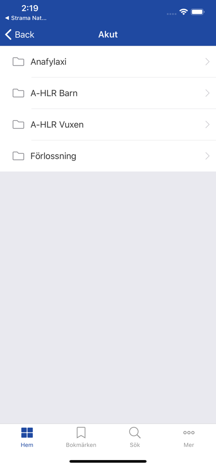Select the Förlossning list entry text
Screen dimensions: 216x467
53,156
